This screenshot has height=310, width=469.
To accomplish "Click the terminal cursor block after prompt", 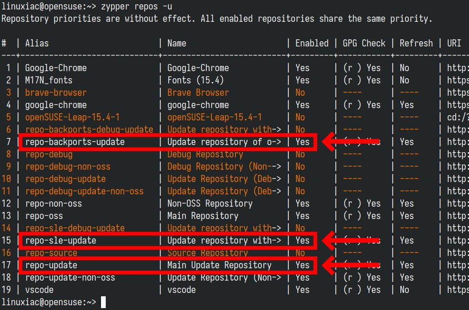I will pyautogui.click(x=103, y=302).
